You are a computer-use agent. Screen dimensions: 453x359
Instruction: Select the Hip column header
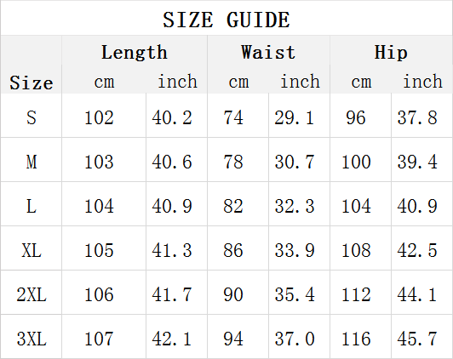click(391, 52)
